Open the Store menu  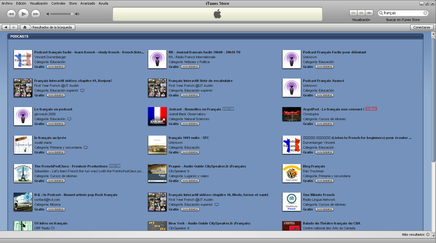pos(73,3)
